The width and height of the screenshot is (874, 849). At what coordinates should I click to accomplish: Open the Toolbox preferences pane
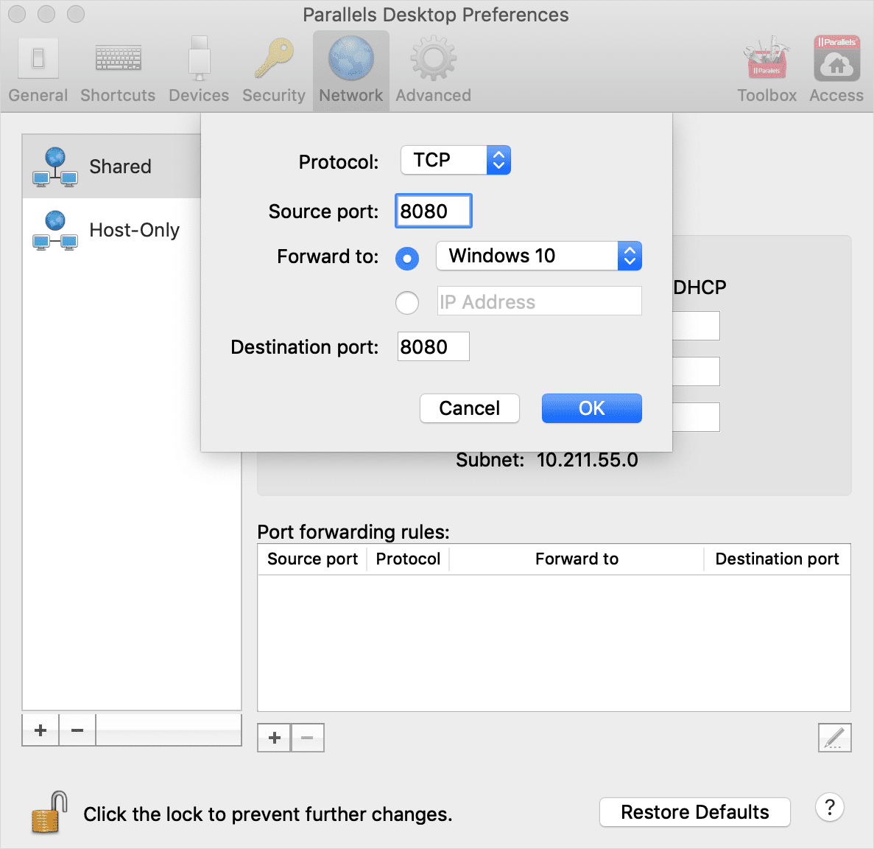click(x=766, y=70)
